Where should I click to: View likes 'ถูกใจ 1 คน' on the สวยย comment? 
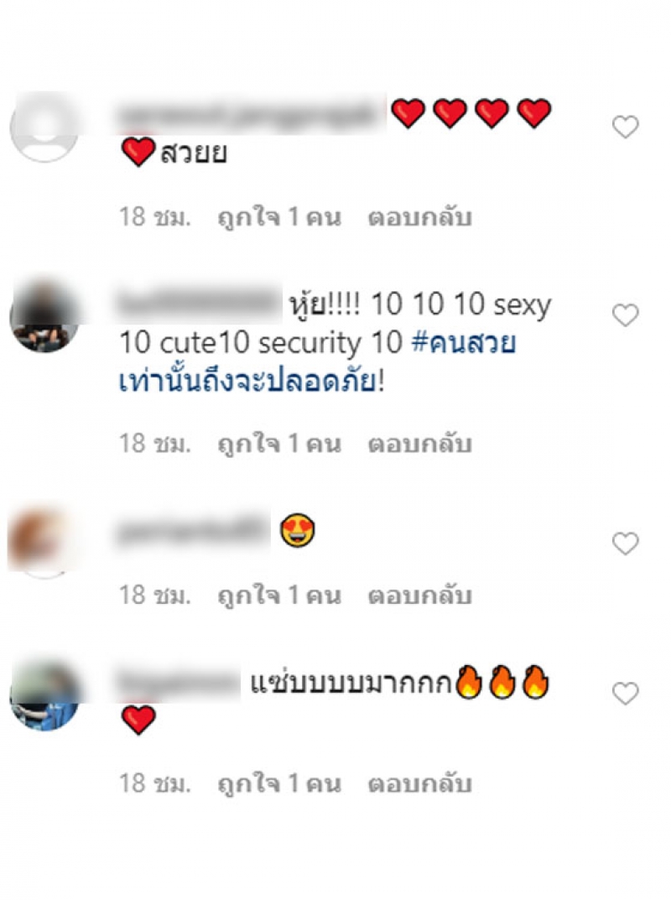pyautogui.click(x=279, y=218)
